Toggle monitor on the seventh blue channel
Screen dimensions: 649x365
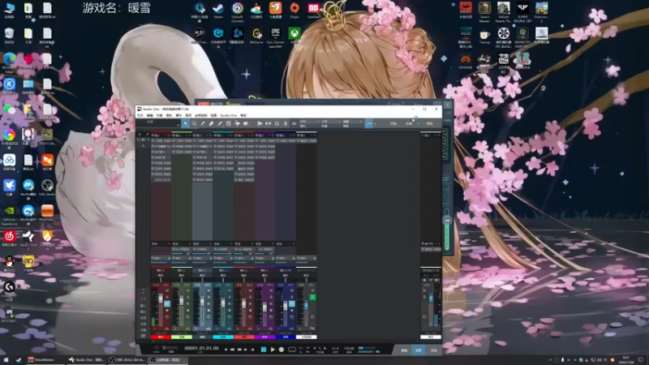point(291,303)
